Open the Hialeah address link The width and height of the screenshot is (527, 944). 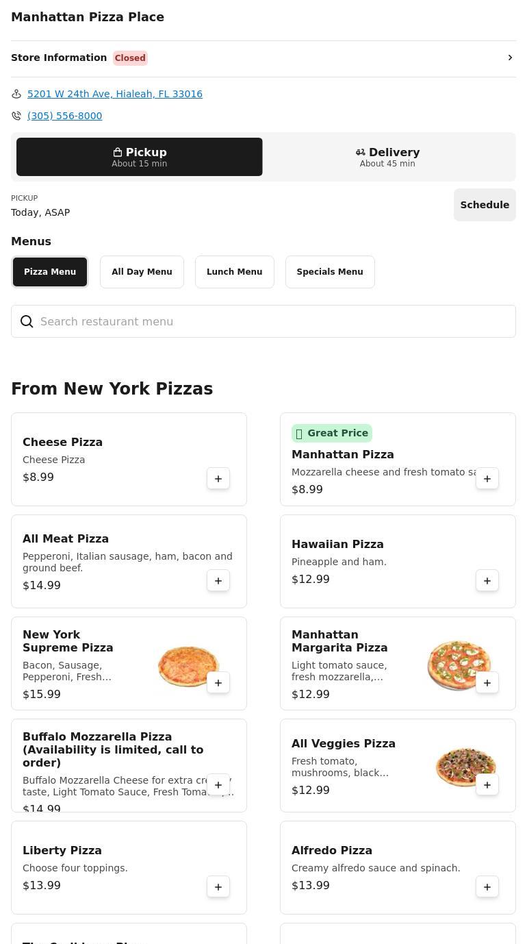coord(115,94)
